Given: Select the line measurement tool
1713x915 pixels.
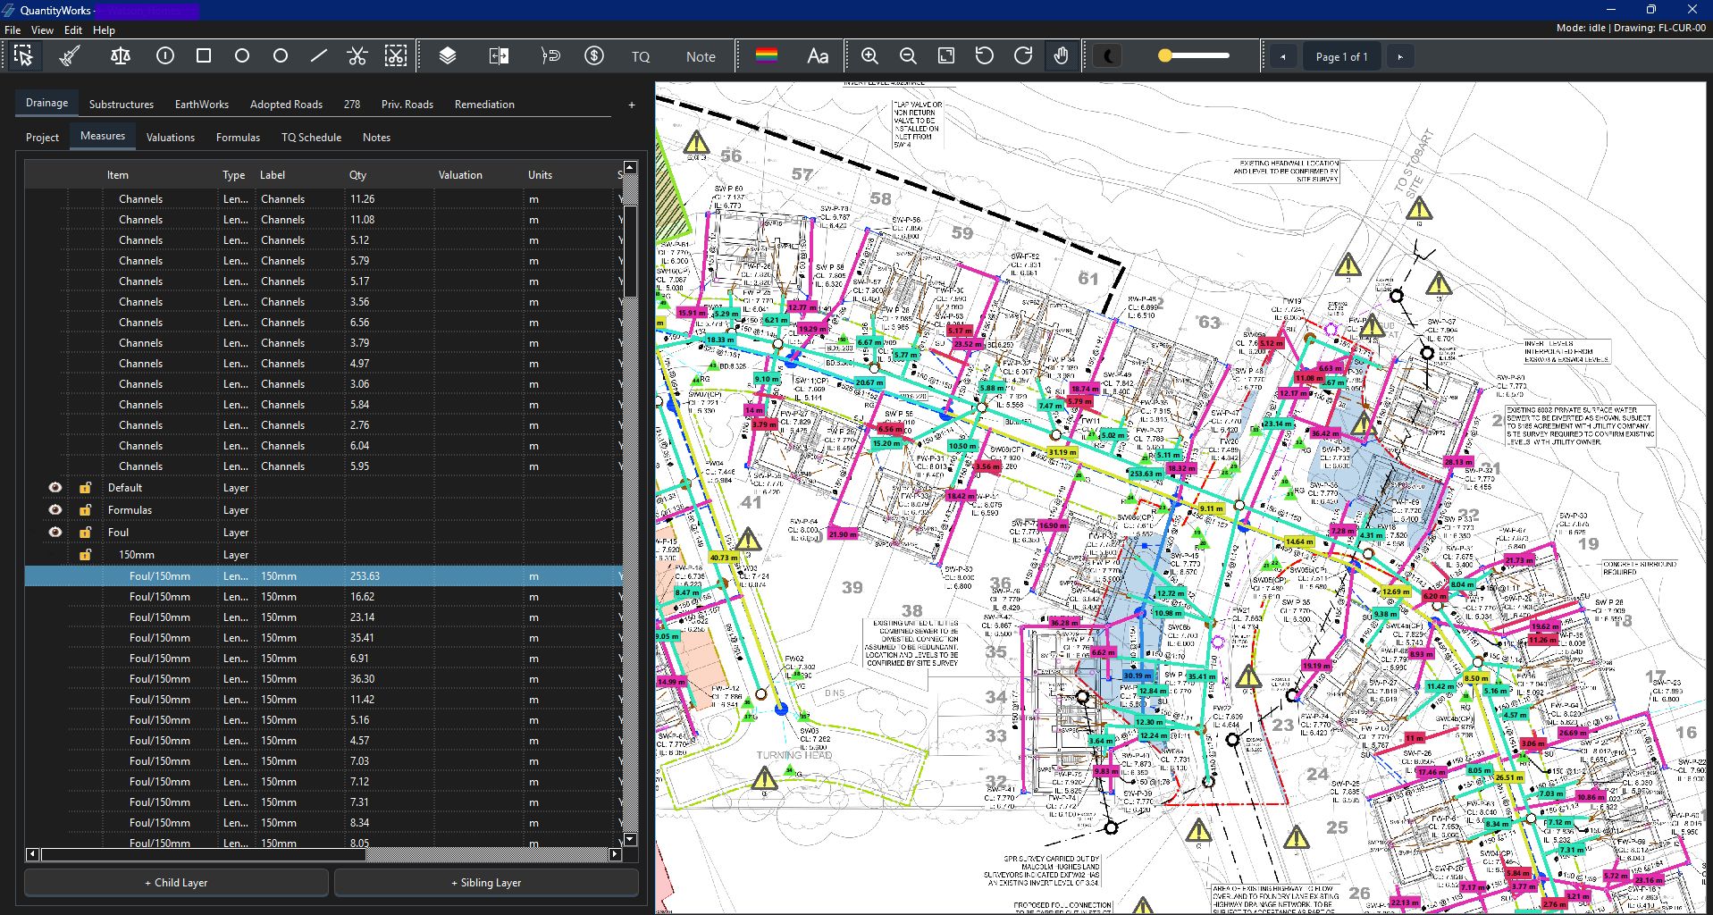Looking at the screenshot, I should (318, 55).
